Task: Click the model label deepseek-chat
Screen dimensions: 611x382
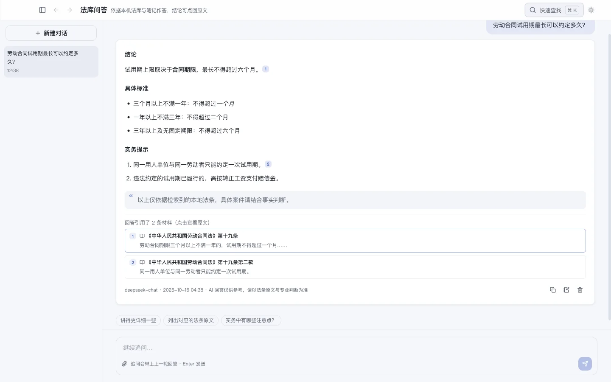Action: click(141, 290)
